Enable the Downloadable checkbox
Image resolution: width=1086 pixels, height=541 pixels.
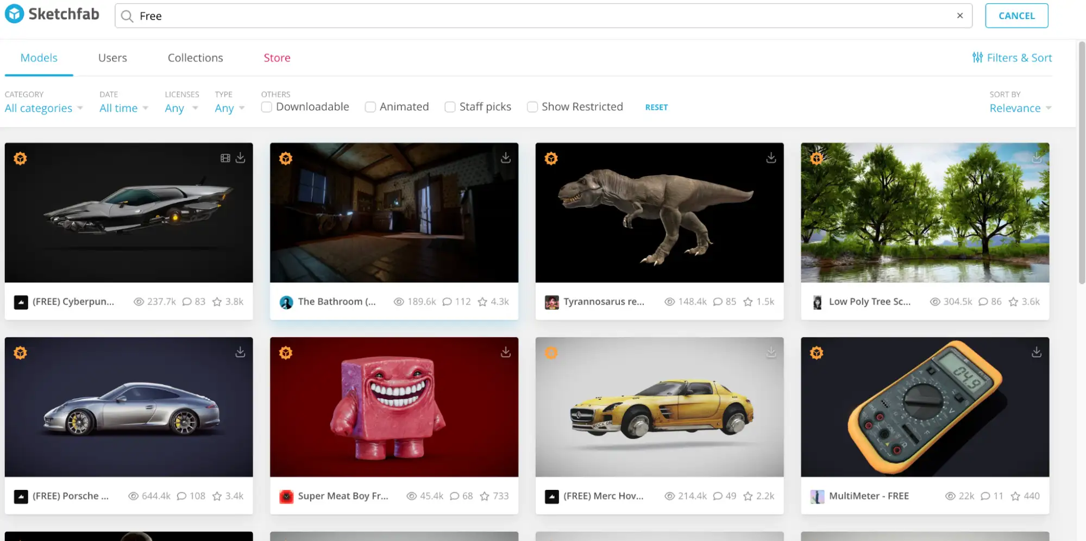tap(266, 107)
